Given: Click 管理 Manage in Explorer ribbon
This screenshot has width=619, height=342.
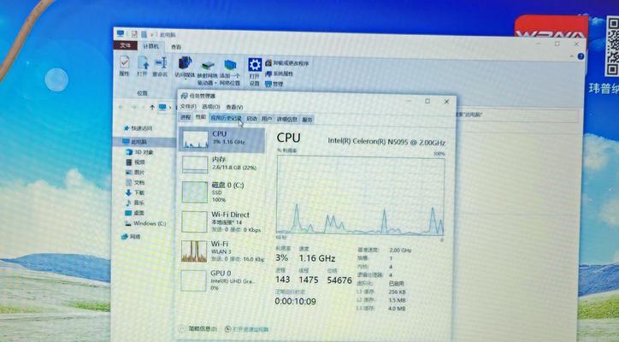Looking at the screenshot, I should click(274, 84).
